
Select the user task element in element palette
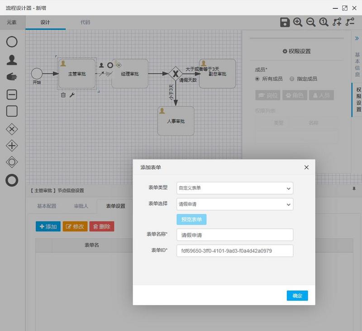[11, 59]
